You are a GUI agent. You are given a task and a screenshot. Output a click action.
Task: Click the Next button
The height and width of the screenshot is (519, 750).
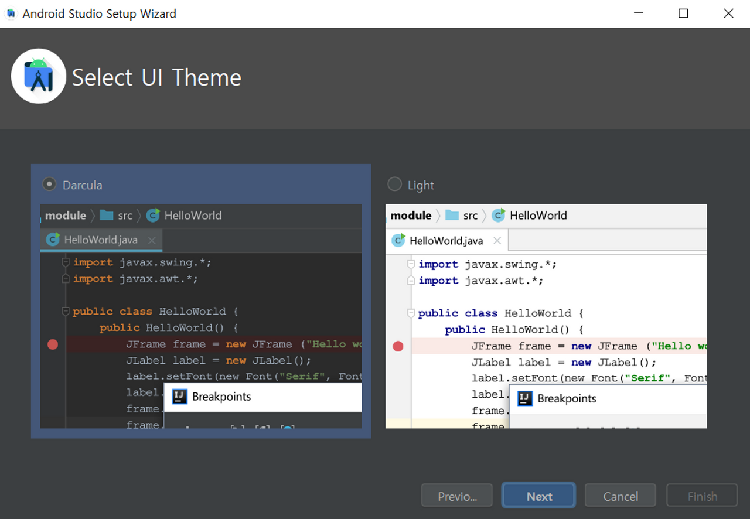538,496
